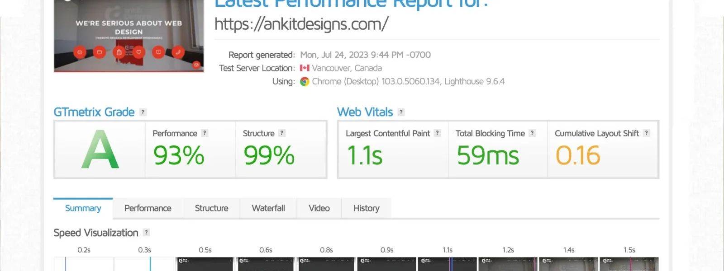Image resolution: width=724 pixels, height=271 pixels.
Task: Click help icon beside GTmetrix Grade
Action: [x=143, y=112]
